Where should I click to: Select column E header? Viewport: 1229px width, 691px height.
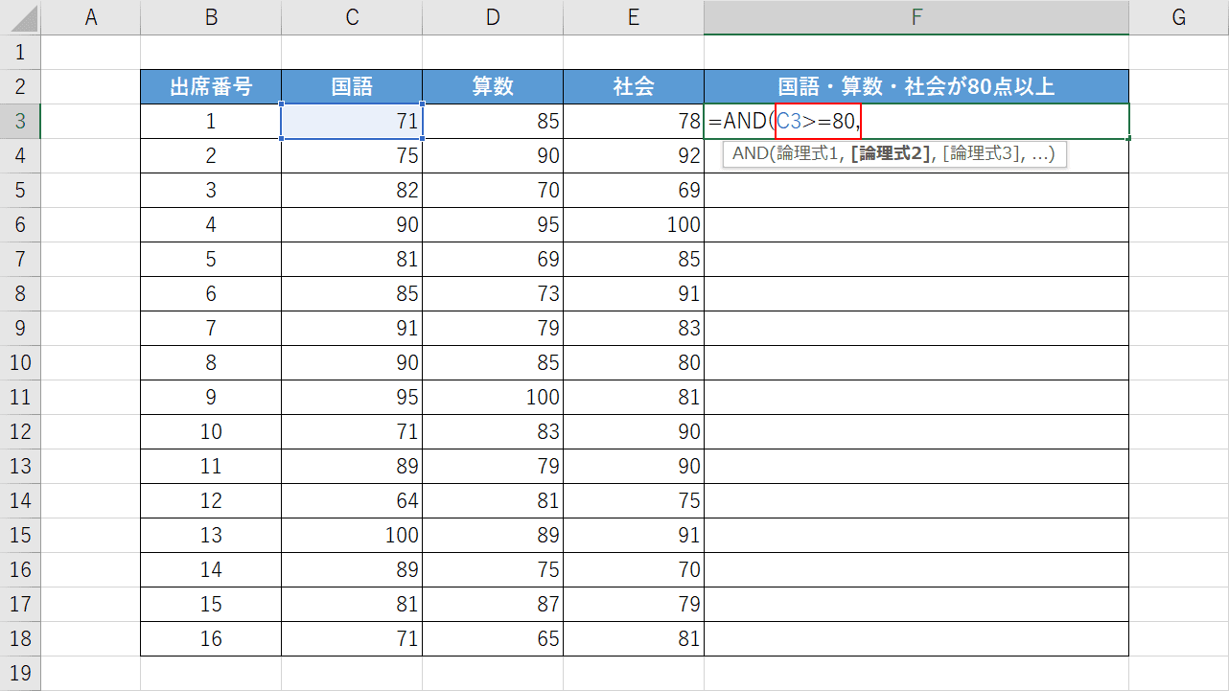(634, 16)
